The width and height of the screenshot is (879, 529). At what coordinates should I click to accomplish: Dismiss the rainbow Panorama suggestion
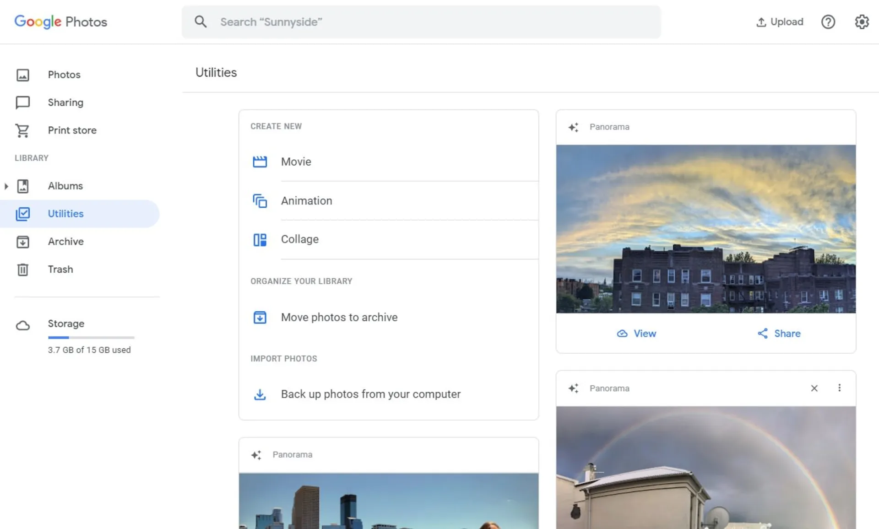coord(814,388)
